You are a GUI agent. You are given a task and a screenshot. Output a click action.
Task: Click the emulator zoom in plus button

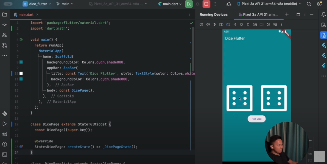[310, 141]
